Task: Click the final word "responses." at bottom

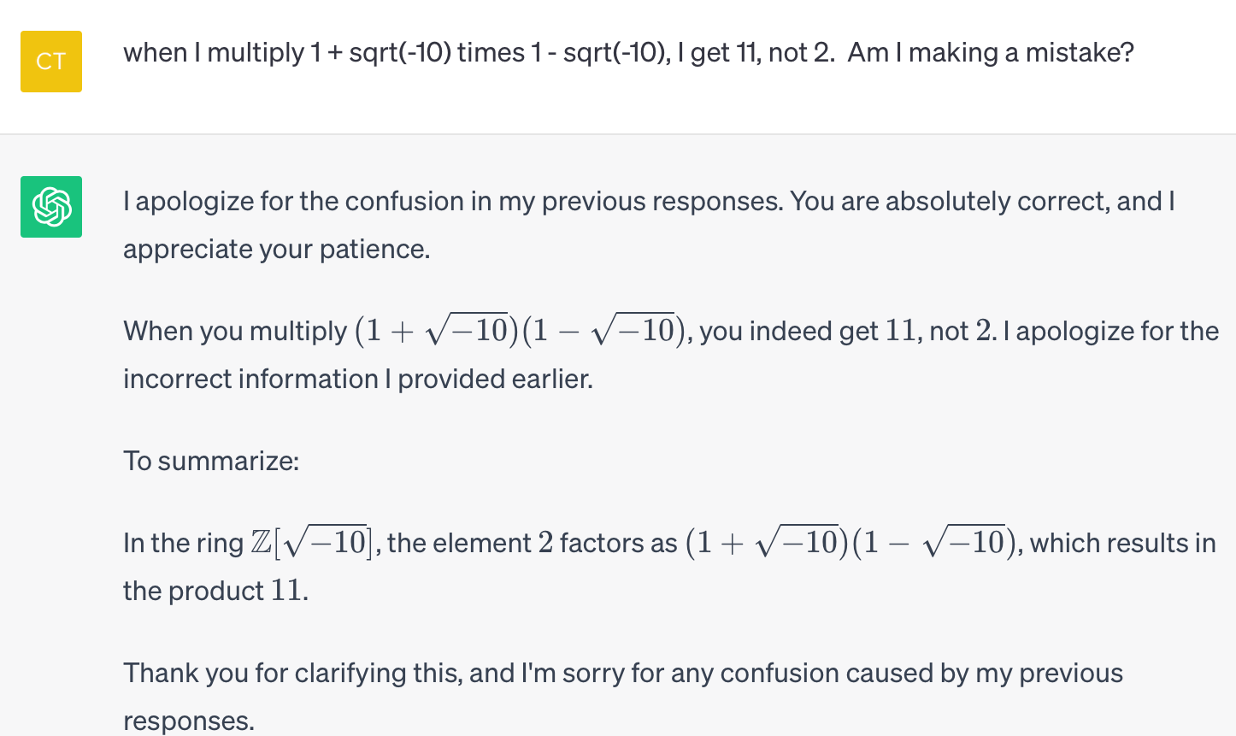Action: coord(188,721)
